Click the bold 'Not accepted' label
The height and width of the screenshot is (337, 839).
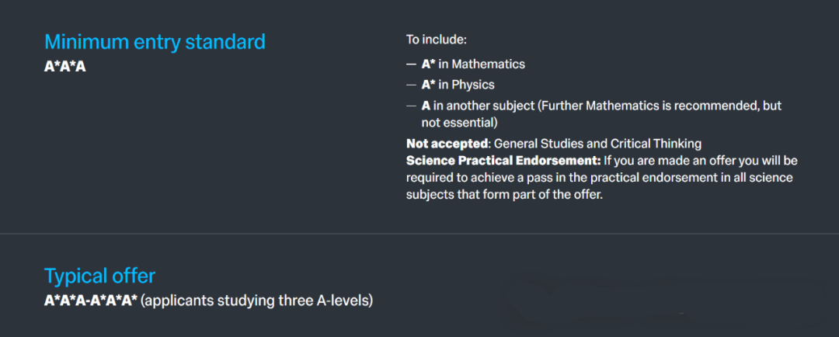pos(447,144)
